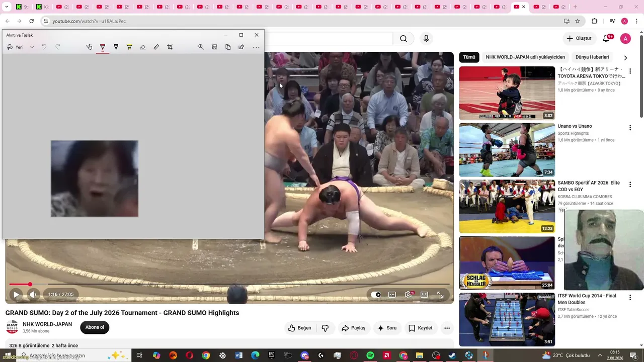
Task: Open video player settings gear
Action: 408,295
